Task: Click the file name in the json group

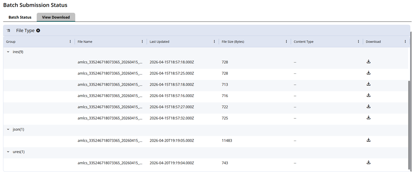Action: tap(110, 141)
